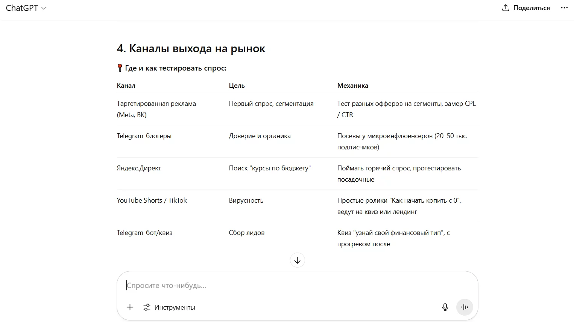Click the Telegram-блогеры row text
Viewport: 574px width, 322px height.
coord(144,136)
